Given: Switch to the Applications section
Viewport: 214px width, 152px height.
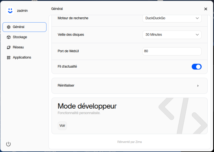Looking at the screenshot, I should (x=22, y=58).
